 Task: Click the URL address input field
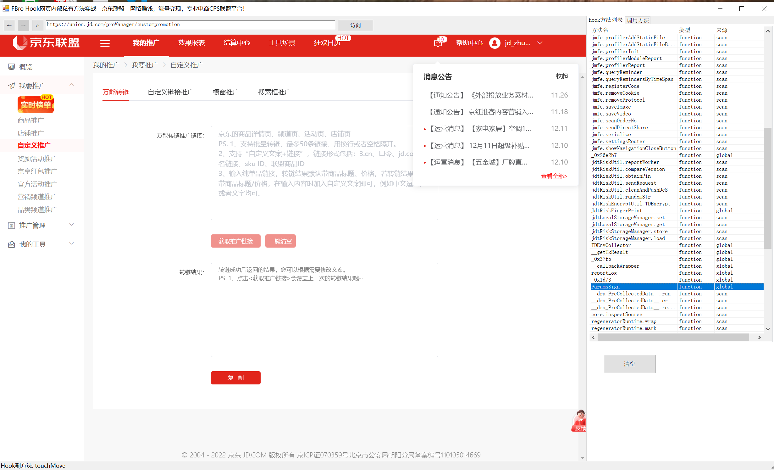coord(191,25)
